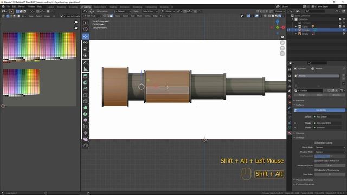Toggle visibility eye for Empty object
The image size is (347, 195).
pos(344,34)
